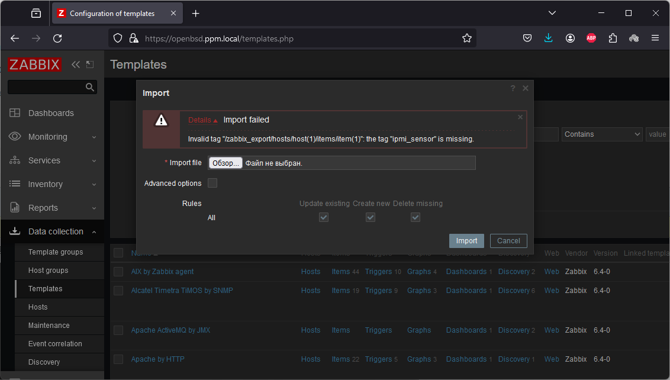This screenshot has height=380, width=670.
Task: Bookmark this page with the star icon
Action: (467, 38)
